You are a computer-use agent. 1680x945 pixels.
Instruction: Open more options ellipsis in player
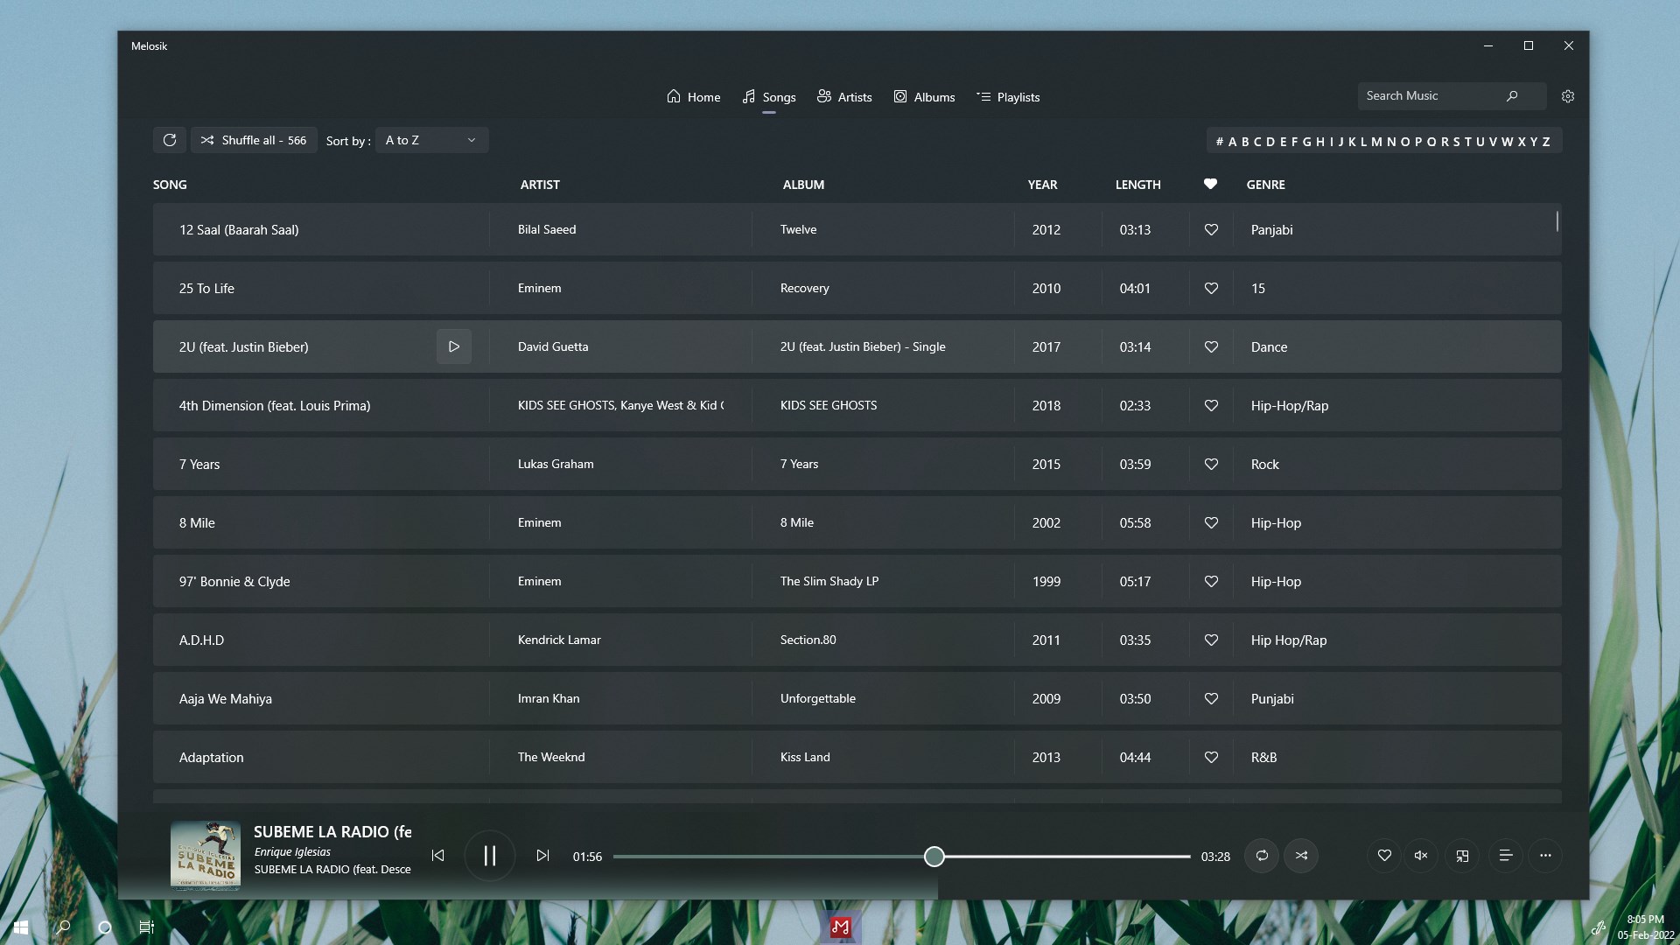(x=1545, y=856)
